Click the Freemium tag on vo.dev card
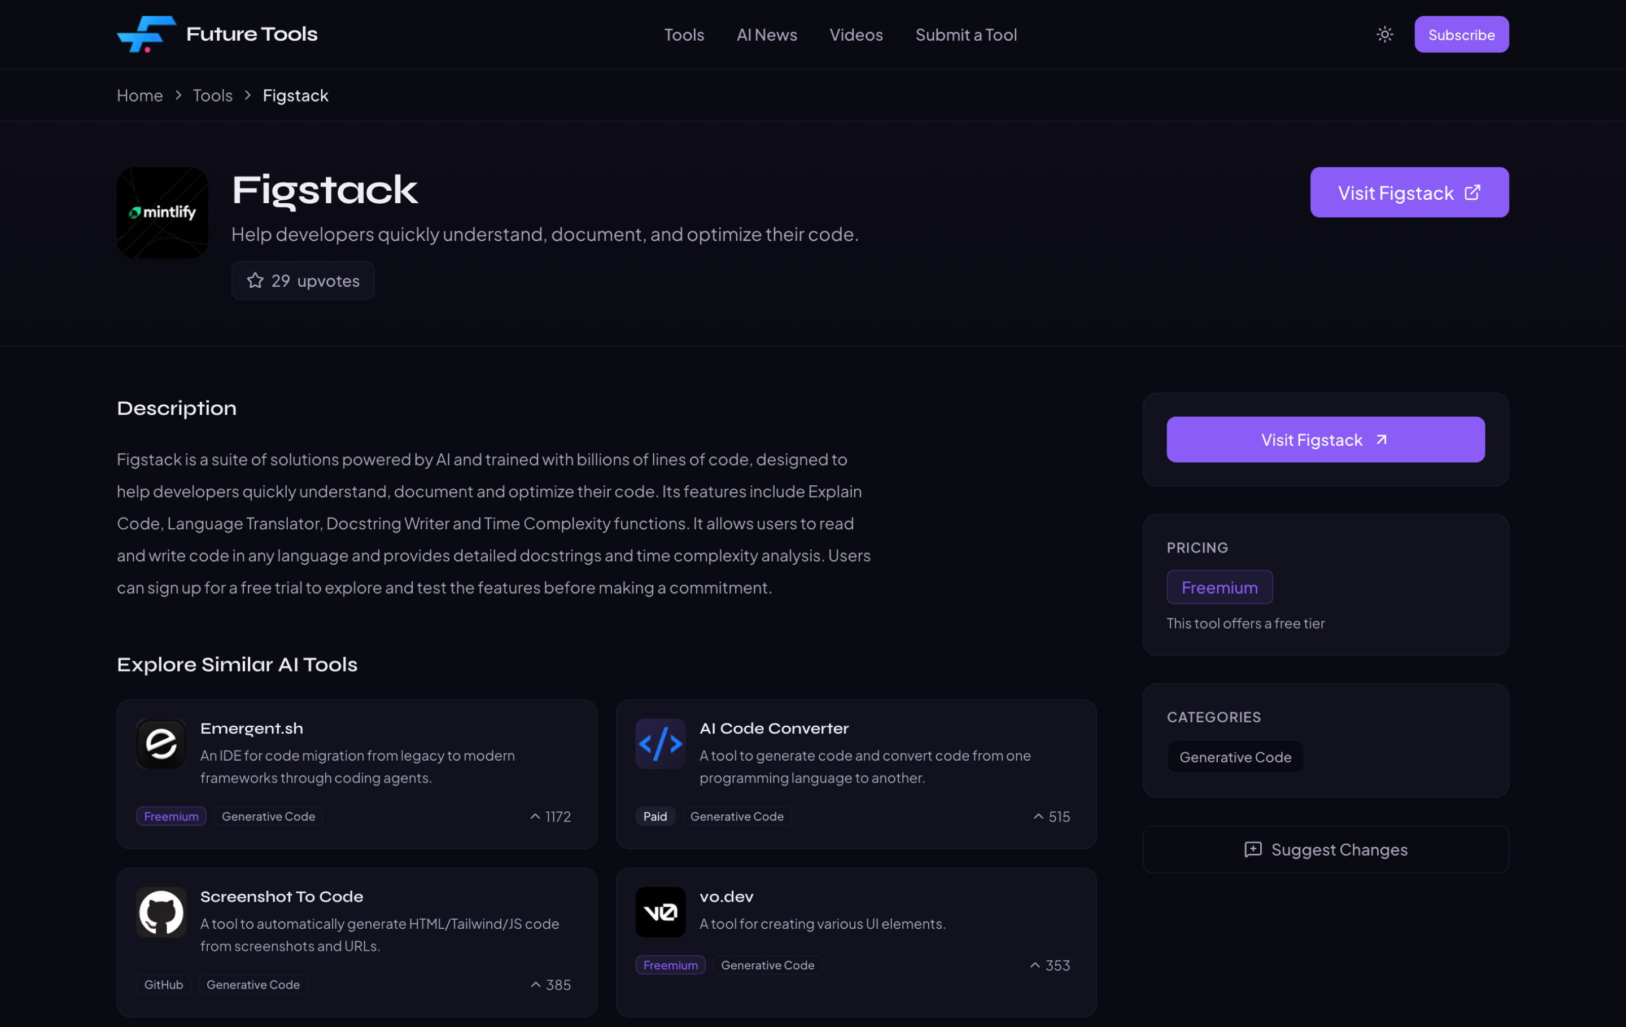 click(x=671, y=965)
